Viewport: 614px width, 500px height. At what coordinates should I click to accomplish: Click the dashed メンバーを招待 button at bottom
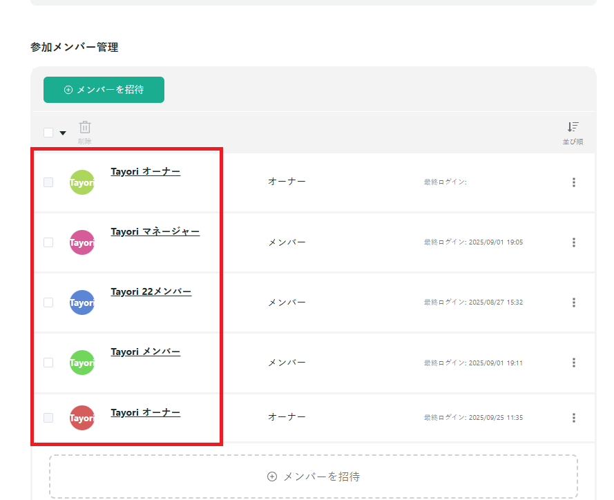(315, 476)
